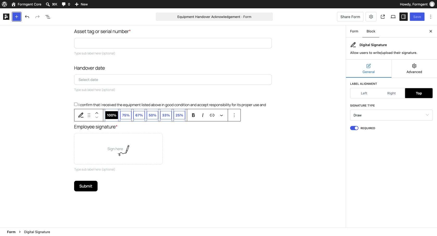Click the Share Form button

[x=350, y=17]
